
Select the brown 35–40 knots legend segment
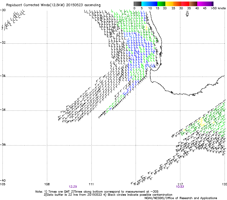[193, 4]
